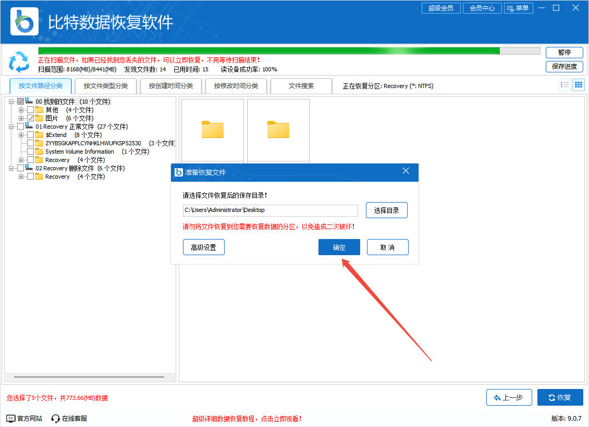
Task: Click the dialog's logo icon in 准备恢复文件
Action: [179, 172]
